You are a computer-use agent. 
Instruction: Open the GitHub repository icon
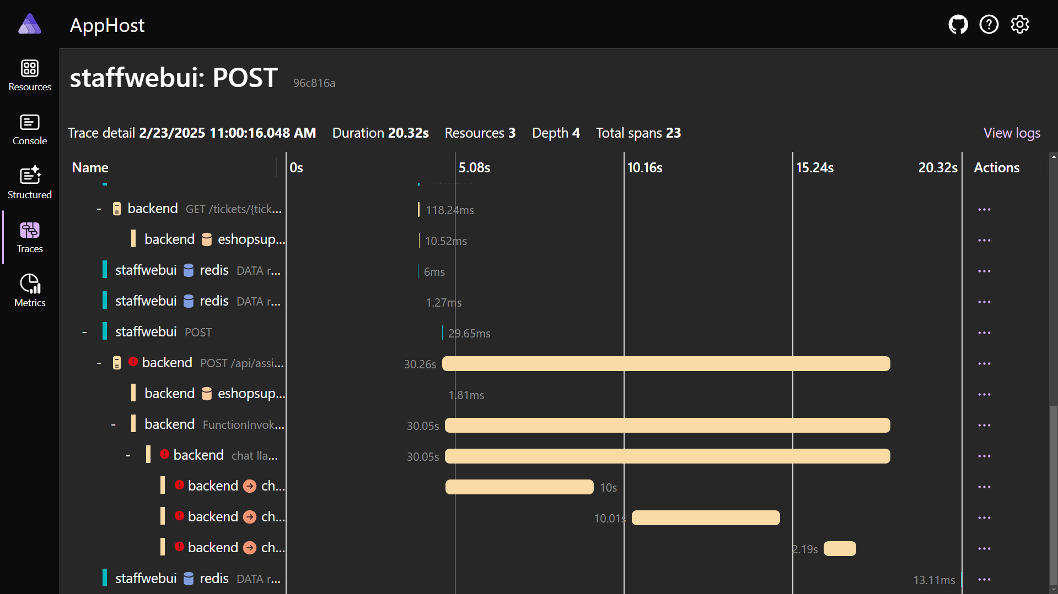(958, 24)
